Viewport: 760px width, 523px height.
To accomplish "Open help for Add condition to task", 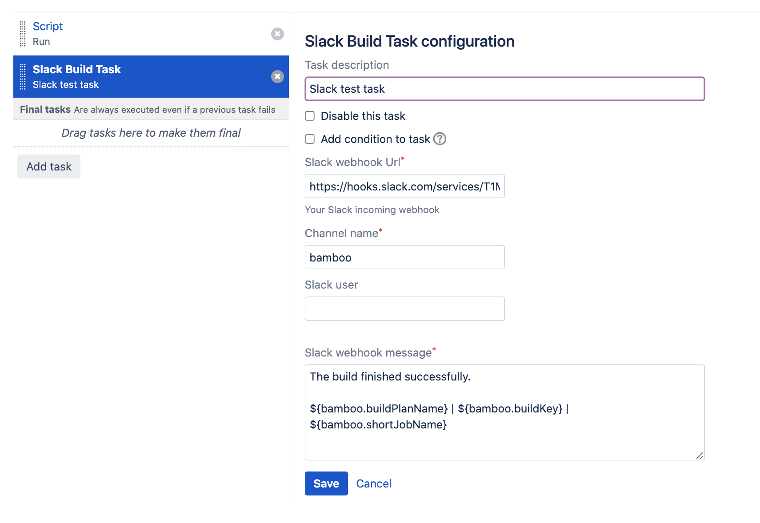I will (440, 139).
